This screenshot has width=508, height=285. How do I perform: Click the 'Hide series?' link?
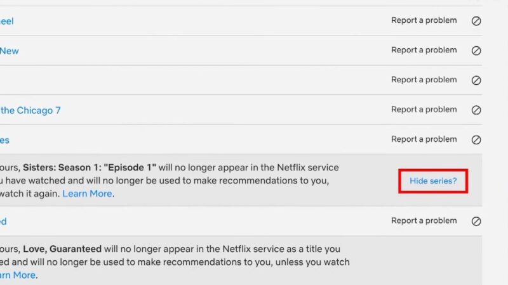tap(433, 181)
